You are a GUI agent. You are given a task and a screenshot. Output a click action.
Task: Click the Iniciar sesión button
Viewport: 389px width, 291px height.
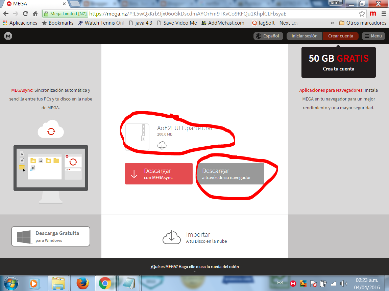[305, 36]
